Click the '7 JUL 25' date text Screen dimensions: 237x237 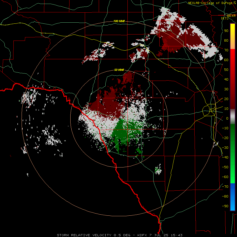[159, 235]
